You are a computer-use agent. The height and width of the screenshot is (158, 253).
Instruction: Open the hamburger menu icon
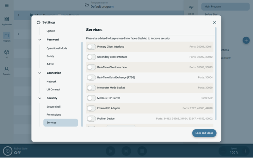tap(7, 6)
